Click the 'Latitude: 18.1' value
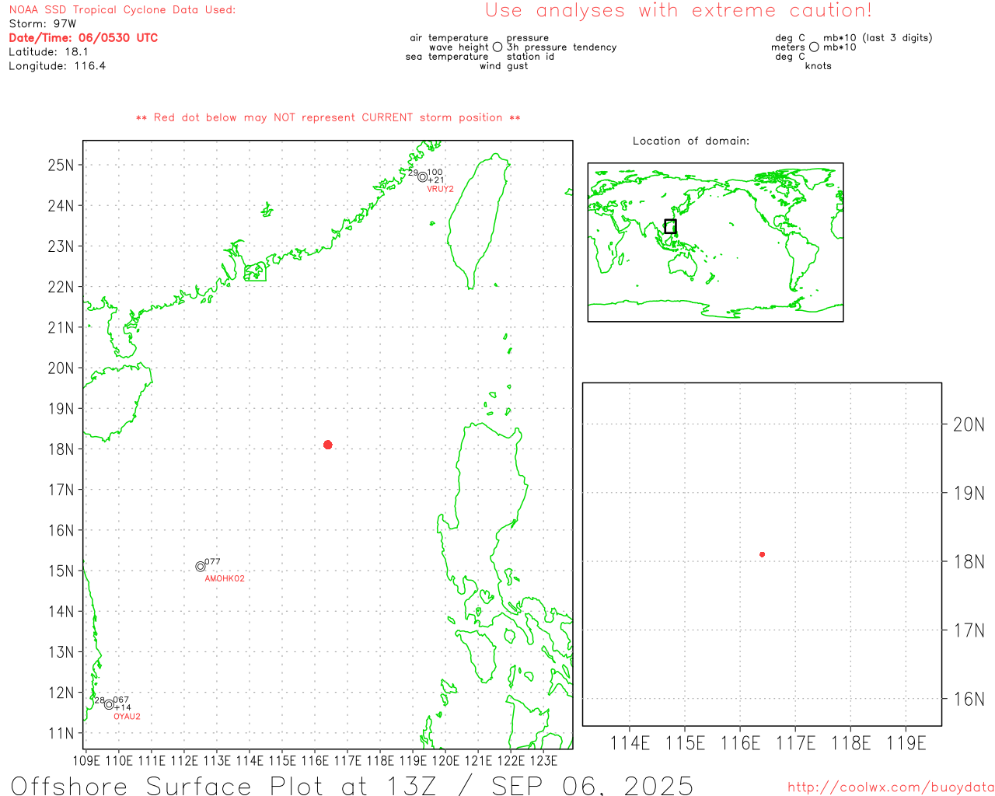The image size is (995, 796). click(x=48, y=52)
